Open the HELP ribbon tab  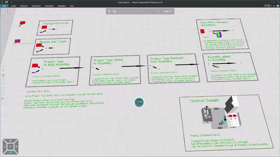(72, 6)
